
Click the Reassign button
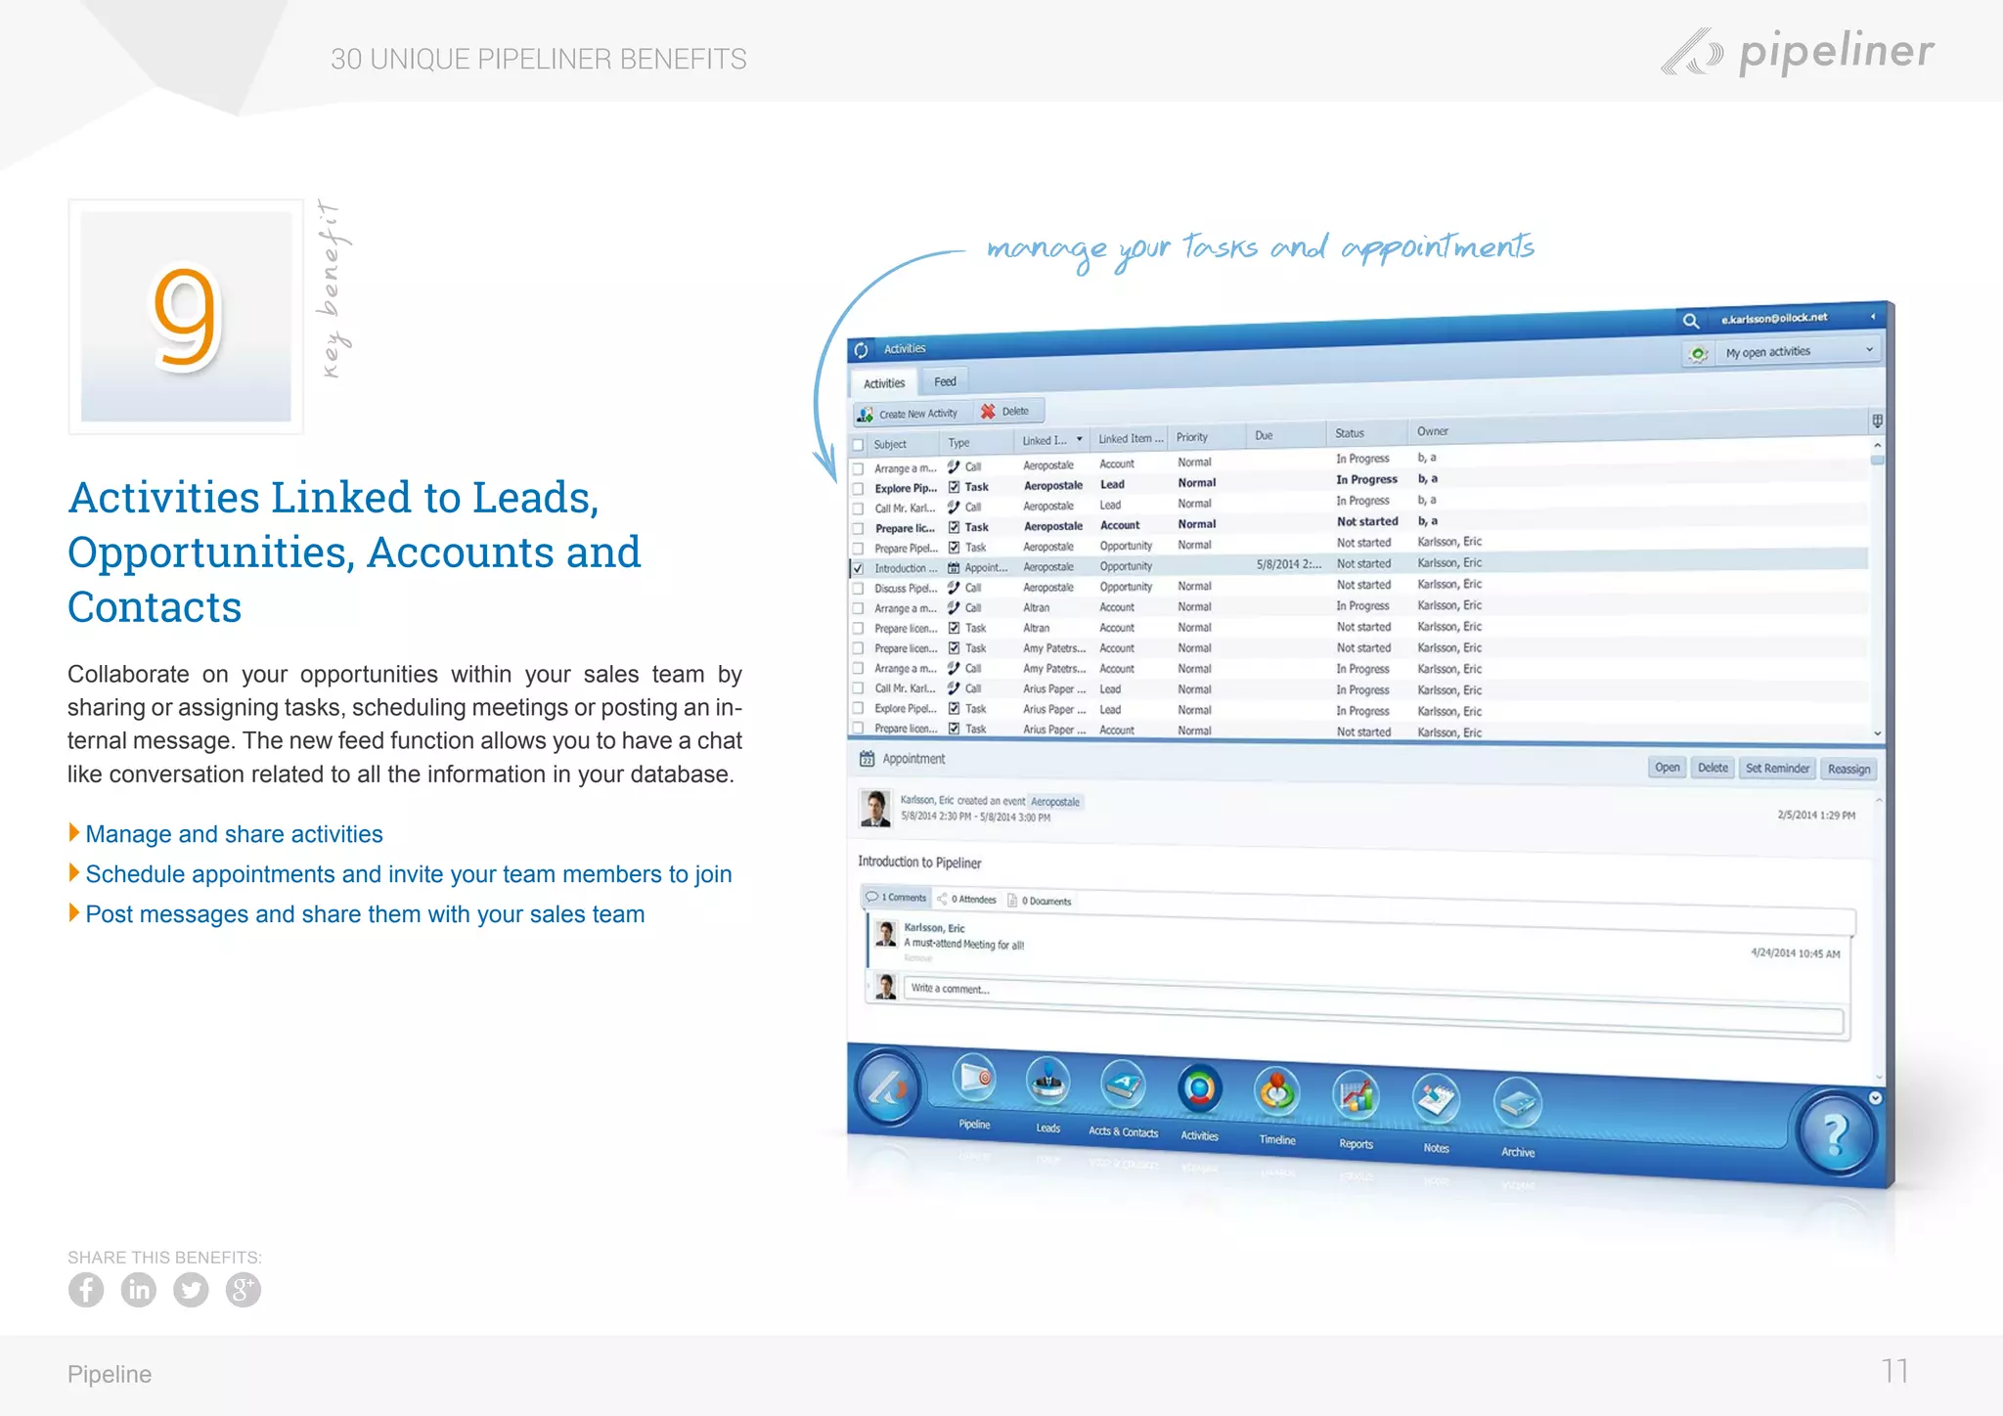pyautogui.click(x=1848, y=770)
